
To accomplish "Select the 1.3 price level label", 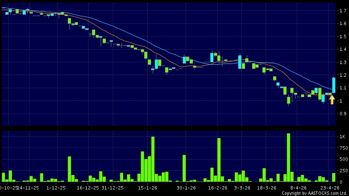I will (x=342, y=62).
